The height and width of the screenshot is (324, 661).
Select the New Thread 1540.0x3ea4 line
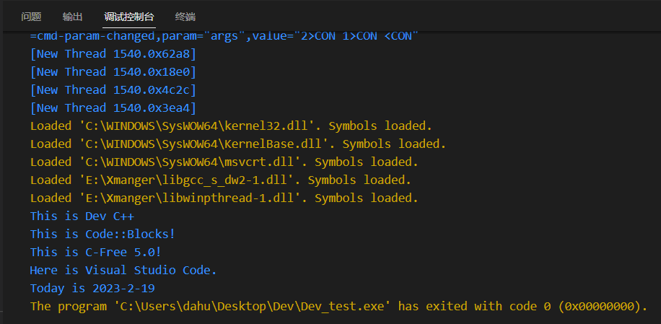coord(113,108)
